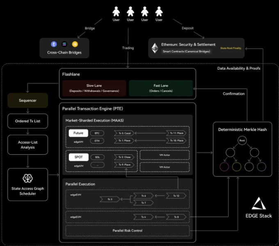Open the Cross-Chain Bridges box
The image size is (279, 246).
(64, 48)
